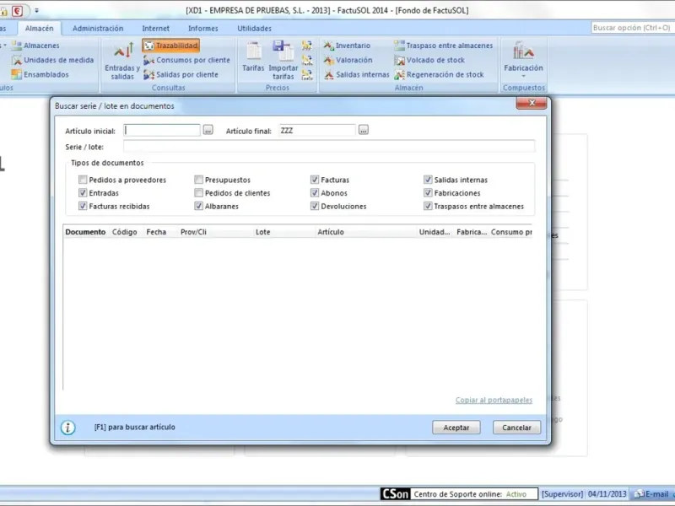Image resolution: width=675 pixels, height=506 pixels.
Task: Click Buscar opción search box
Action: click(x=631, y=28)
